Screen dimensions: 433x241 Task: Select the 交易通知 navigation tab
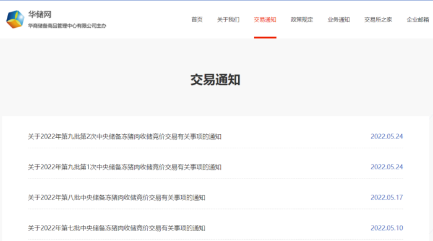pyautogui.click(x=265, y=20)
